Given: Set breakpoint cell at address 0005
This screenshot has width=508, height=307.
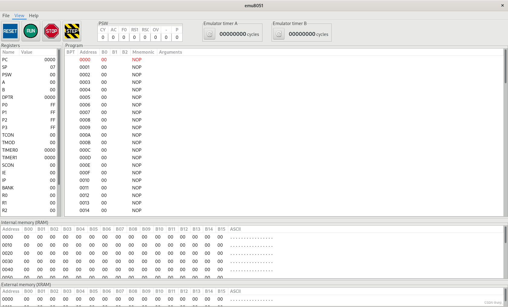Looking at the screenshot, I should pos(71,97).
